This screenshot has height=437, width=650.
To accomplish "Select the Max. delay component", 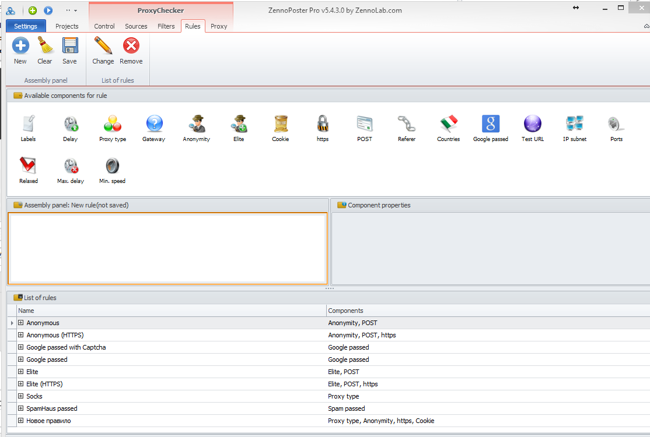I will click(x=71, y=170).
